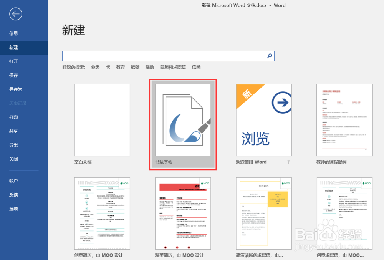Click 关闭 in the sidebar

13,159
